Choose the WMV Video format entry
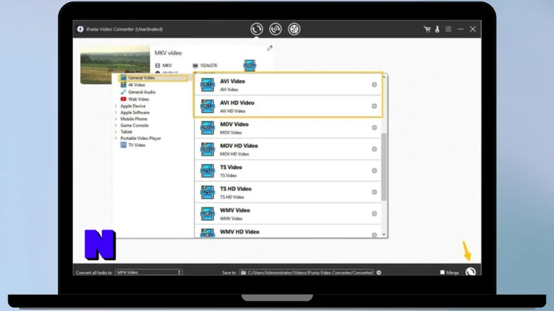 coord(288,214)
